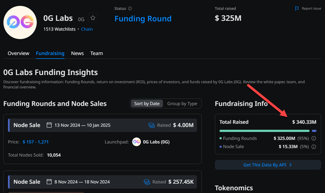The height and width of the screenshot is (193, 325).
Task: Open the $ 157 - 1,271 price link
Action: pos(36,142)
